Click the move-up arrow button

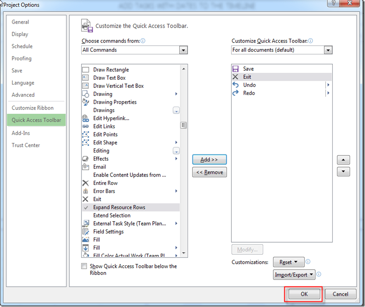(343, 159)
